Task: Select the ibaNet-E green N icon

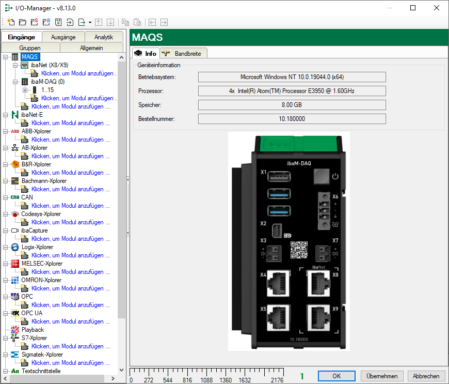Action: (15, 115)
